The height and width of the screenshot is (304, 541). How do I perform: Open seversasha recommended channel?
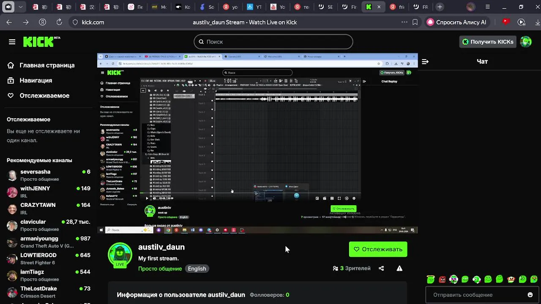pyautogui.click(x=49, y=175)
